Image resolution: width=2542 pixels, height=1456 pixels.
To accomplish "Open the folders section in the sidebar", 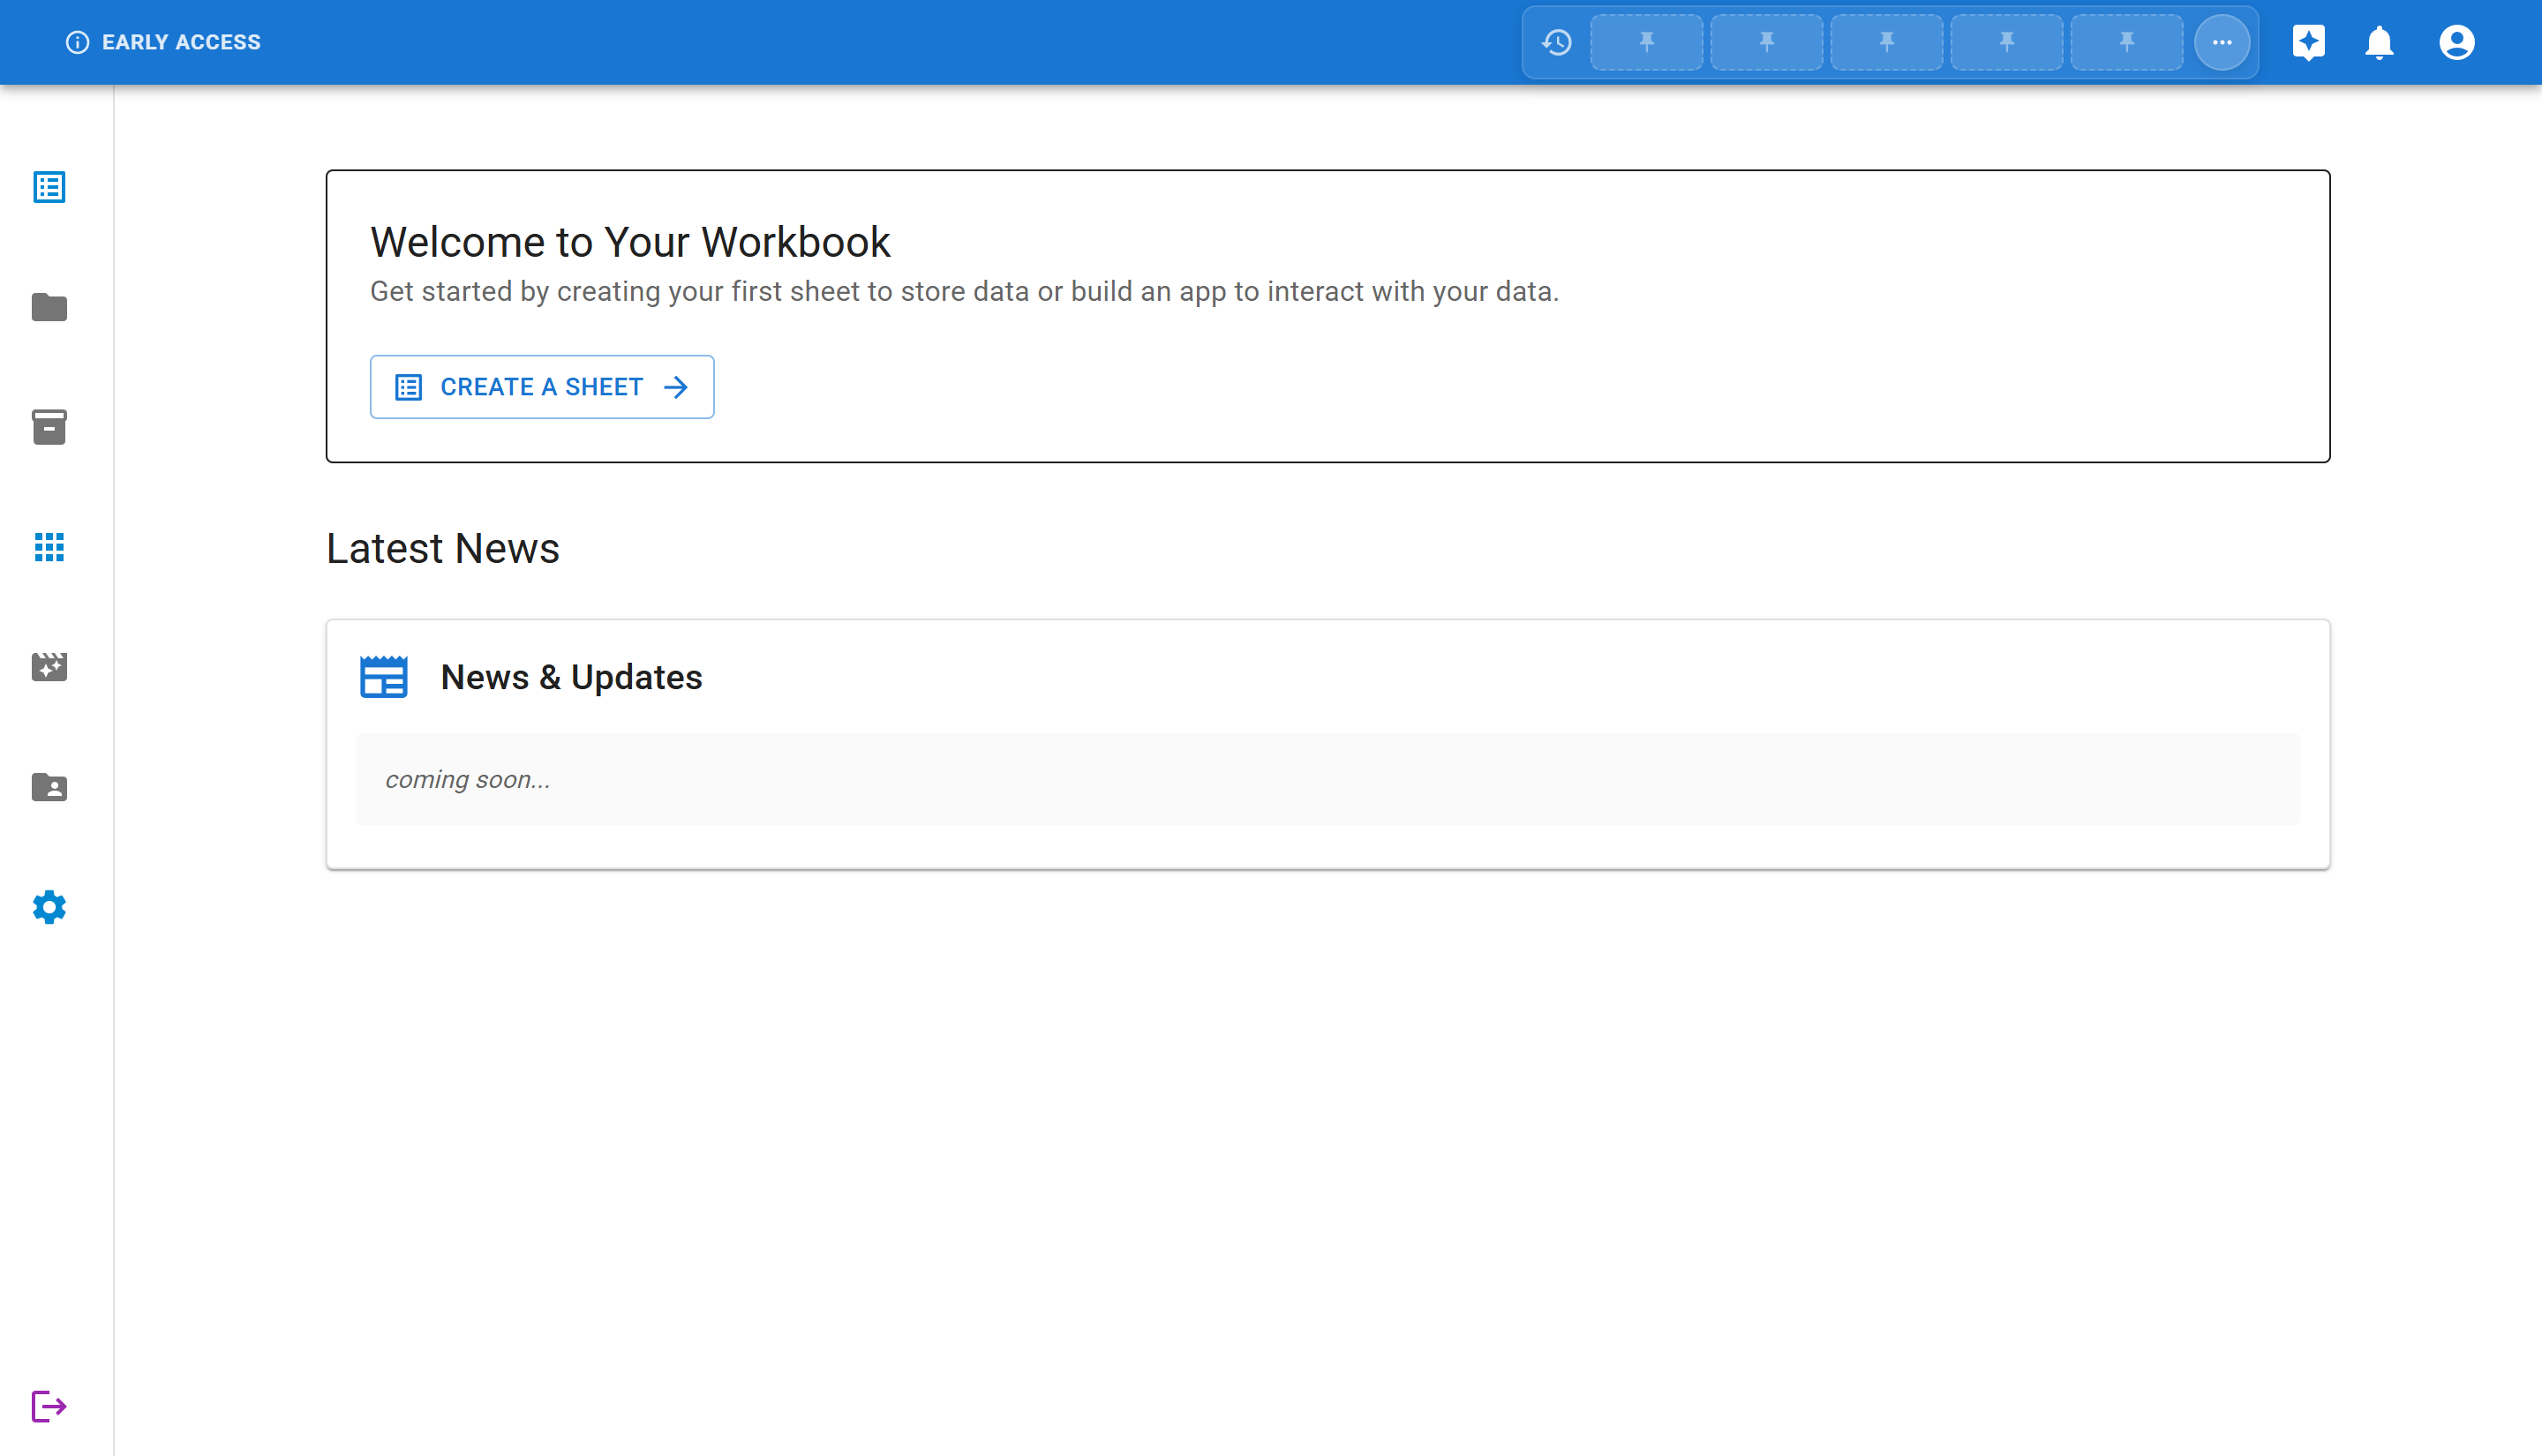I will (48, 308).
